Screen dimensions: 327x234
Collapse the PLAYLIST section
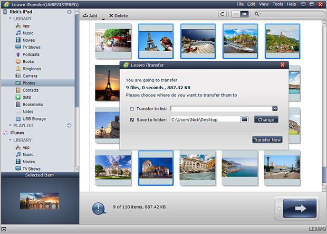(x=10, y=125)
